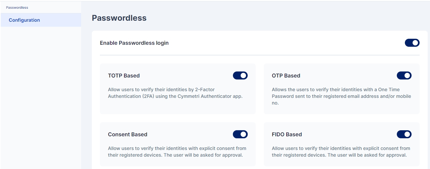This screenshot has height=169, width=430.
Task: Click the FIDO Based description paragraph
Action: 341,152
